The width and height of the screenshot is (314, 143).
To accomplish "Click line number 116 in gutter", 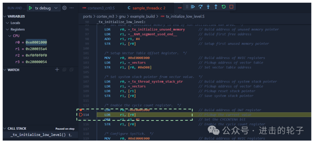I will (86, 124).
